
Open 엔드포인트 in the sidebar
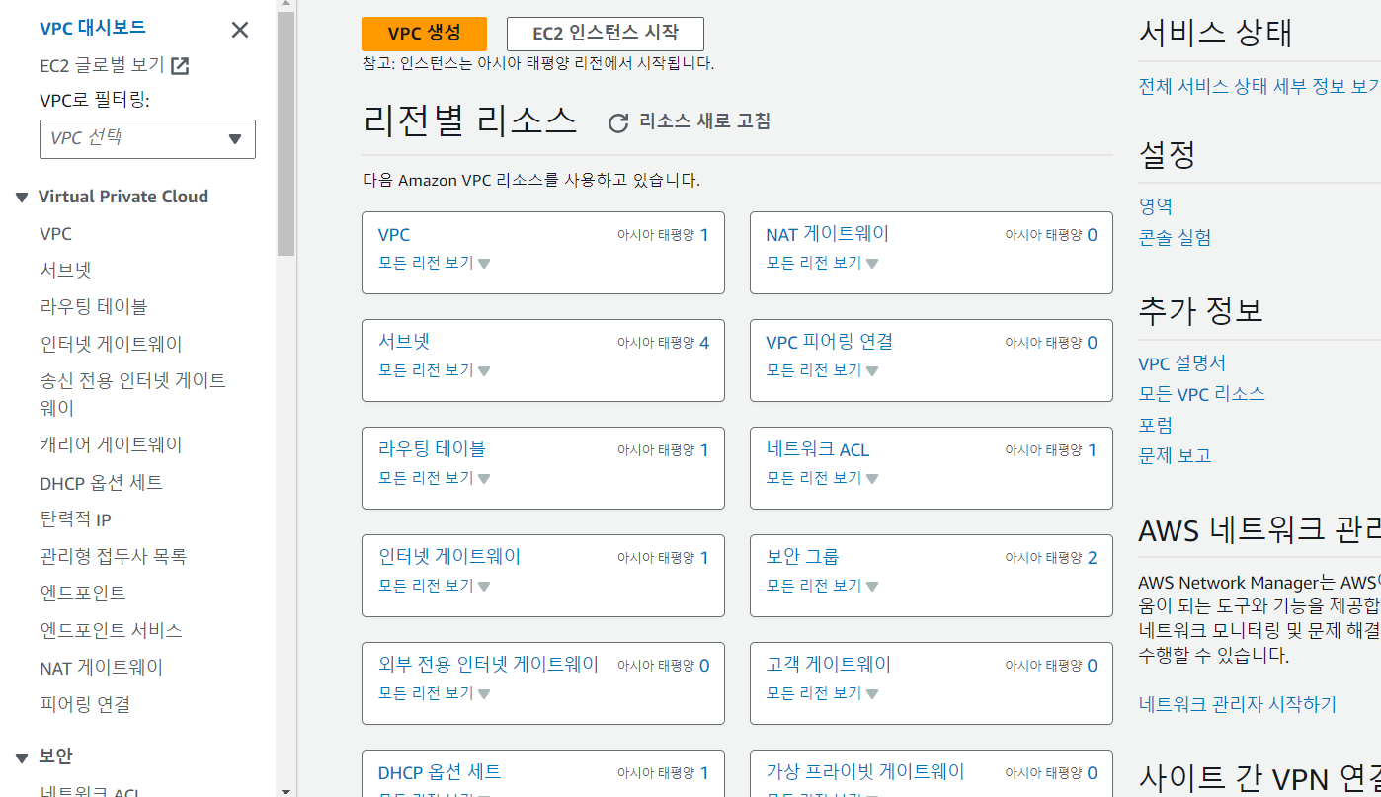[83, 594]
